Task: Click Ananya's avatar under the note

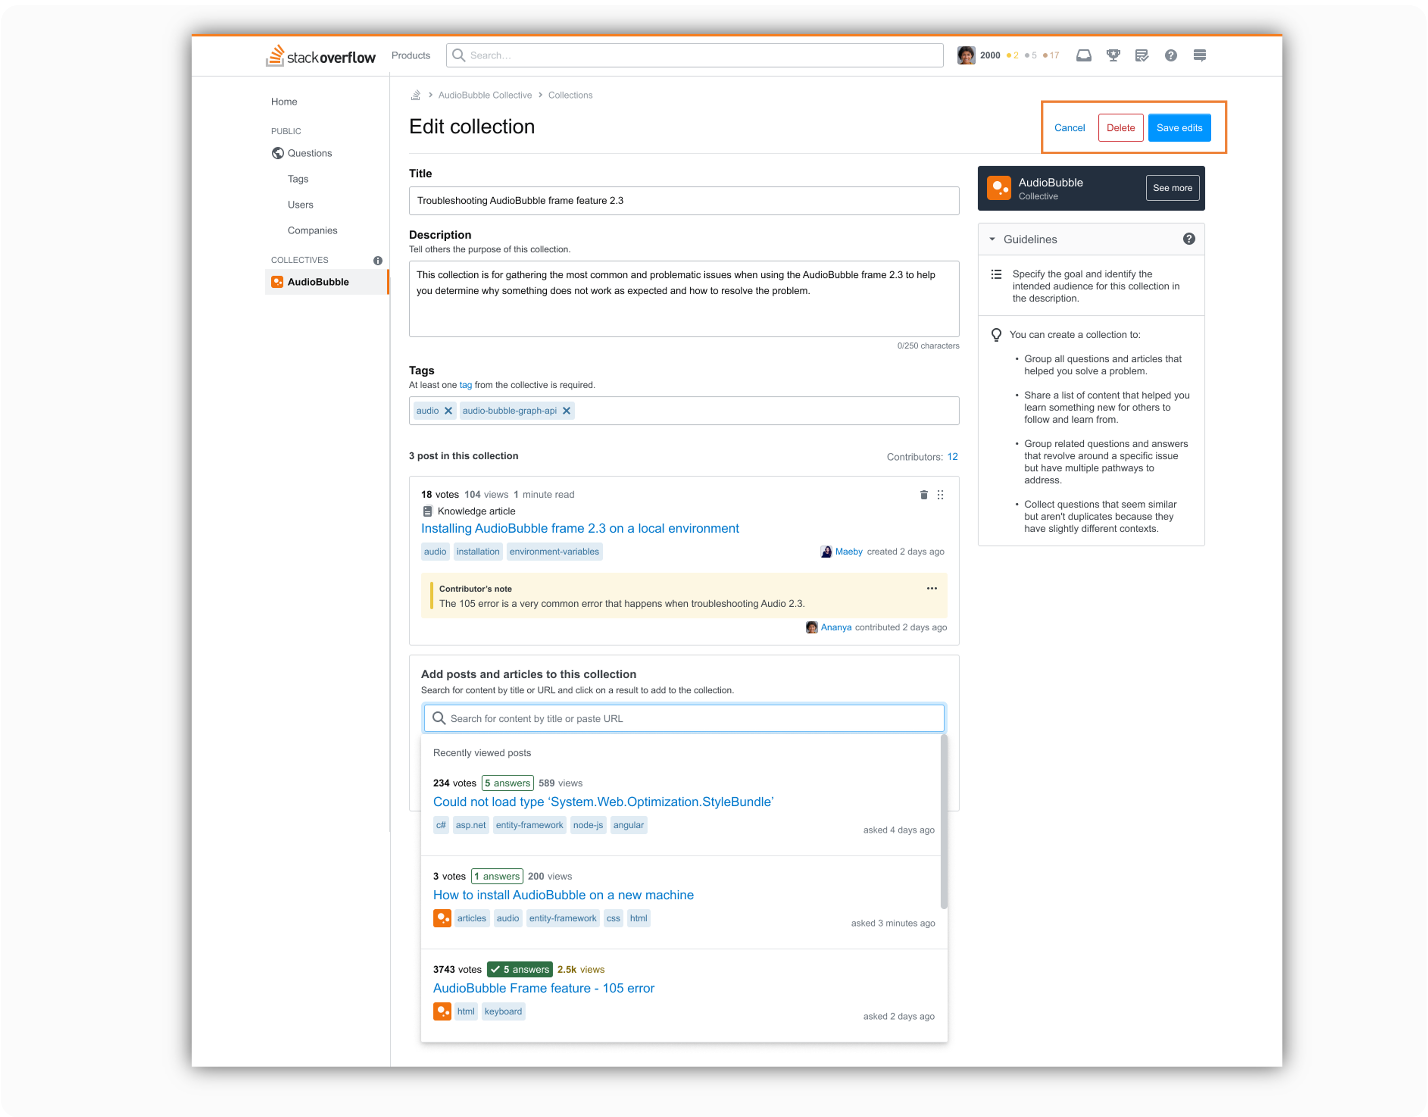Action: pos(811,627)
